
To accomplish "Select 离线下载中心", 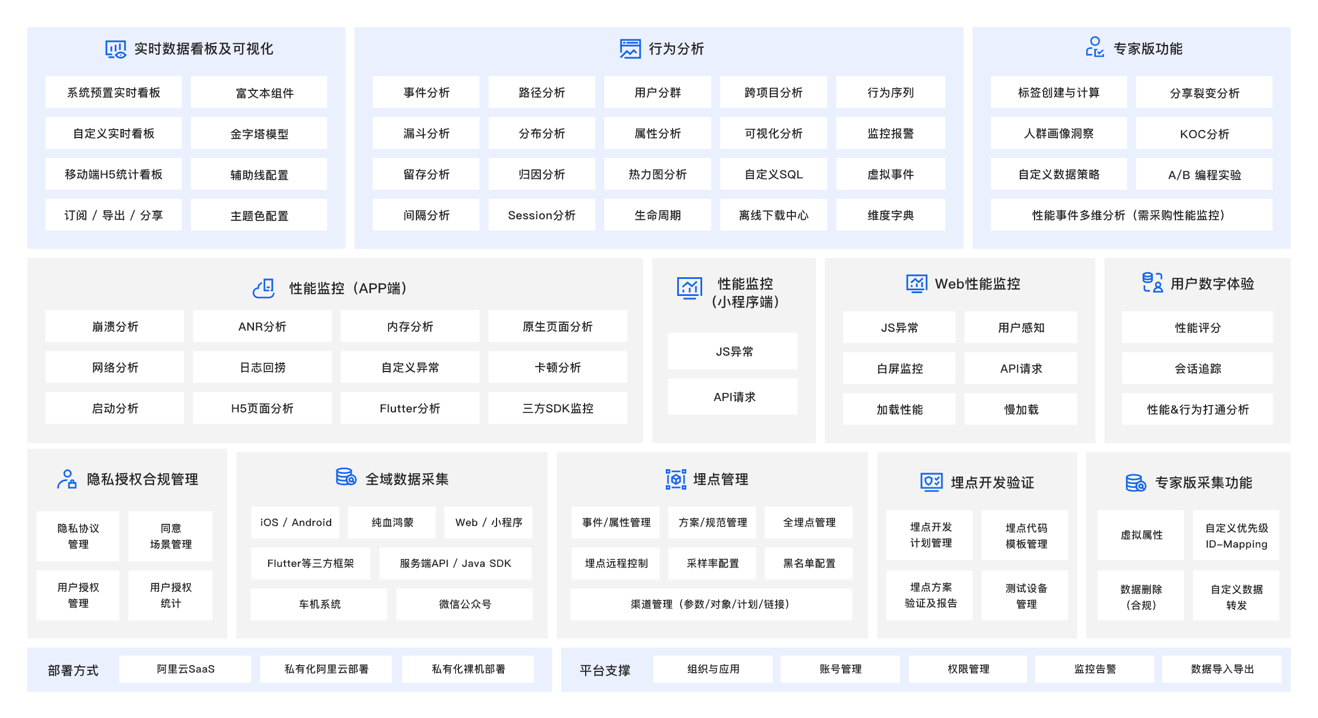I will (x=774, y=215).
